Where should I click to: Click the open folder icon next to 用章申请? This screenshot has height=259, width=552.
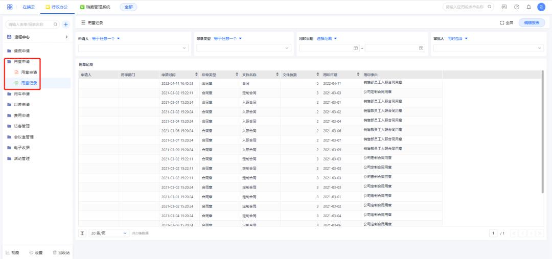[x=10, y=61]
